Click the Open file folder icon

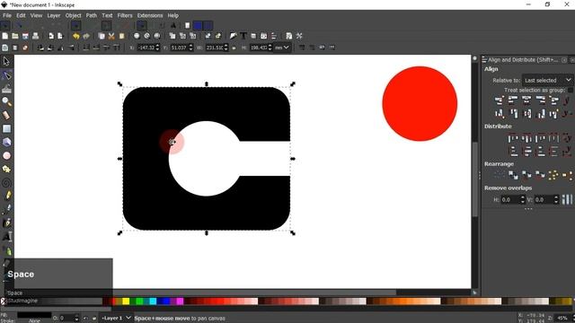click(x=15, y=36)
